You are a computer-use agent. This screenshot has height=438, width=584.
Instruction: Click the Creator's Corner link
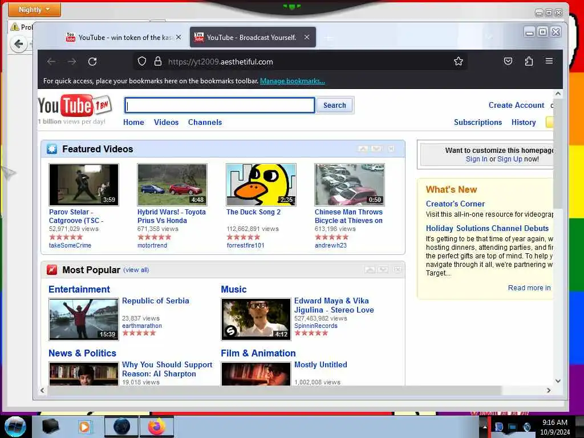point(455,204)
